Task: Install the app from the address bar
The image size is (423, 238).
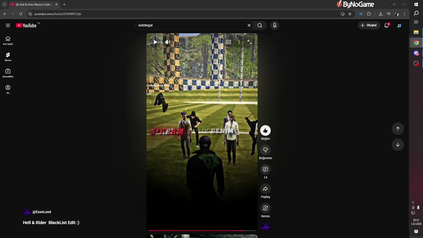Action: pyautogui.click(x=343, y=14)
